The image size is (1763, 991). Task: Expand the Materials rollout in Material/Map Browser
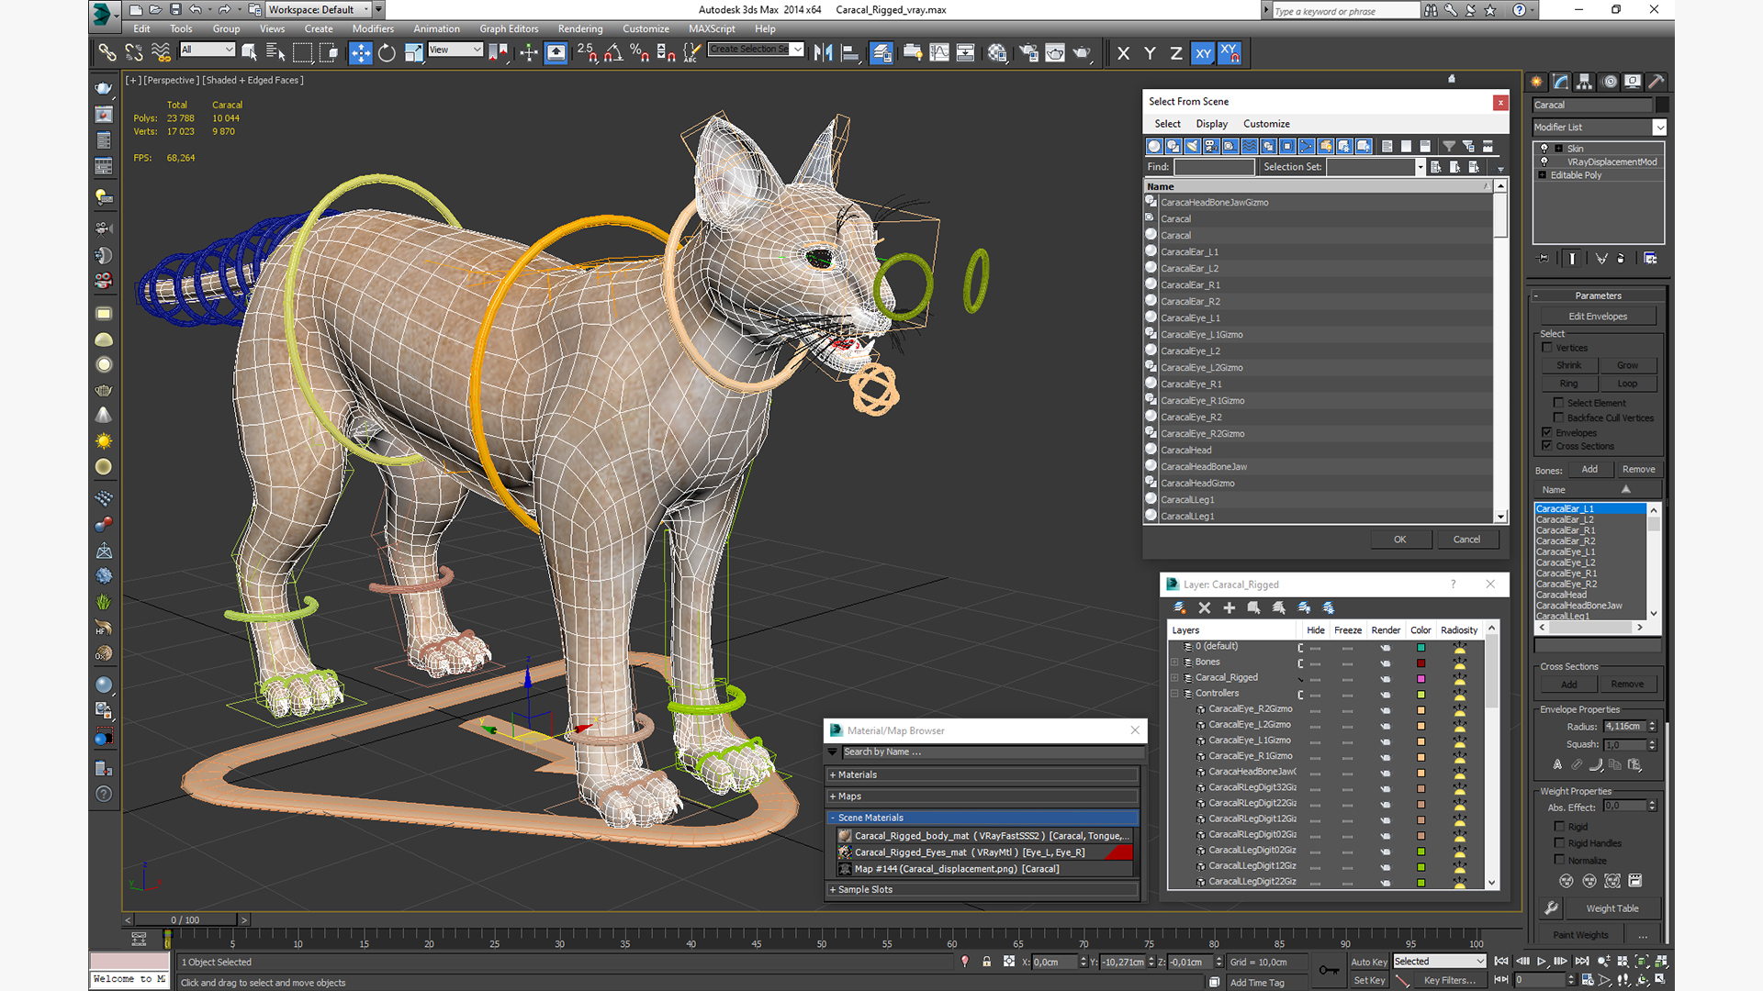coord(983,774)
